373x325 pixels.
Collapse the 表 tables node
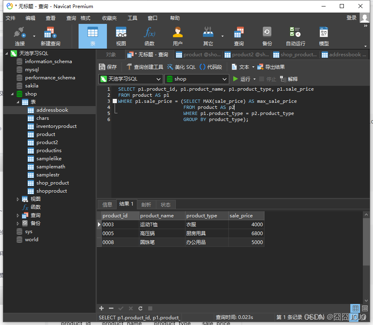pyautogui.click(x=18, y=102)
